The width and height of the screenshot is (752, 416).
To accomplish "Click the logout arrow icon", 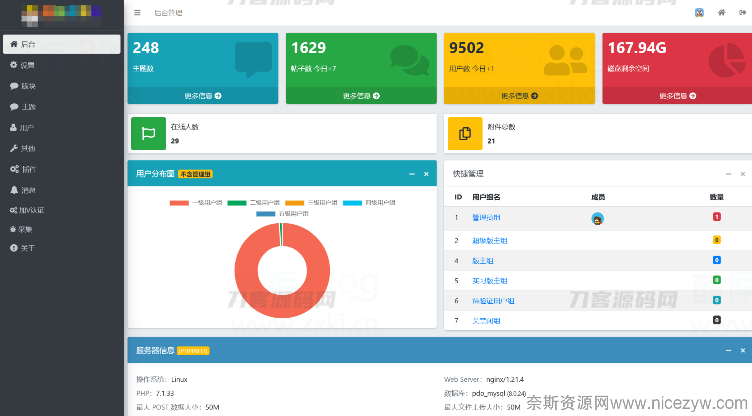I will click(743, 13).
